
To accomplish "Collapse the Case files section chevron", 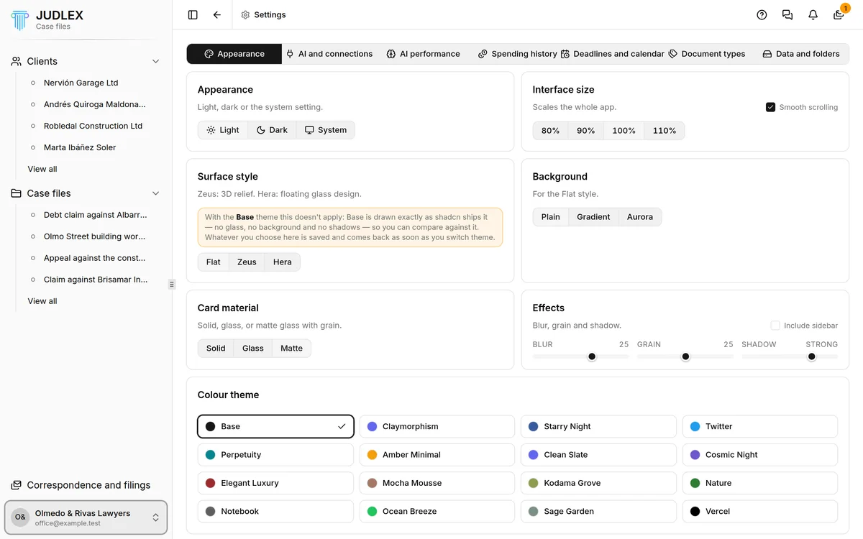I will (155, 193).
